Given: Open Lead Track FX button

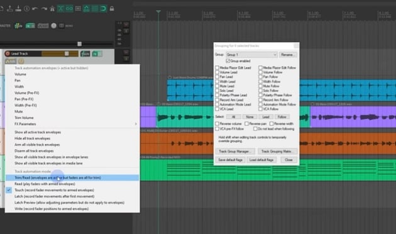Looking at the screenshot, I should coord(85,53).
